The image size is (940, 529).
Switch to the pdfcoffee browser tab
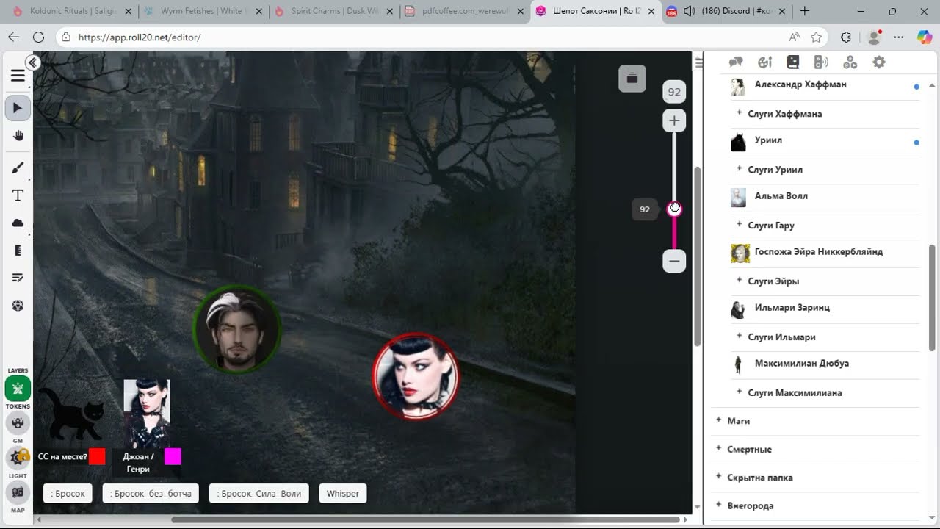pyautogui.click(x=462, y=11)
